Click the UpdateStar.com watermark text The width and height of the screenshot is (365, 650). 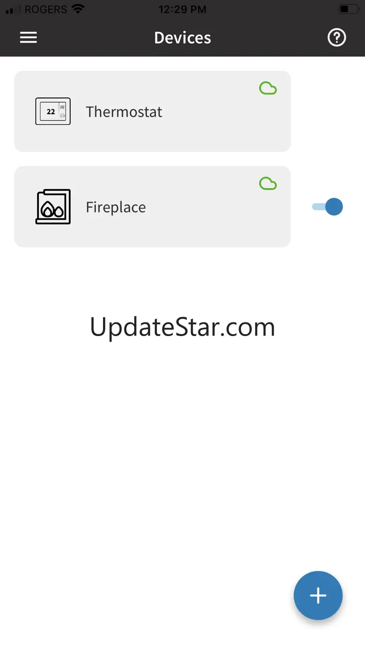(182, 327)
